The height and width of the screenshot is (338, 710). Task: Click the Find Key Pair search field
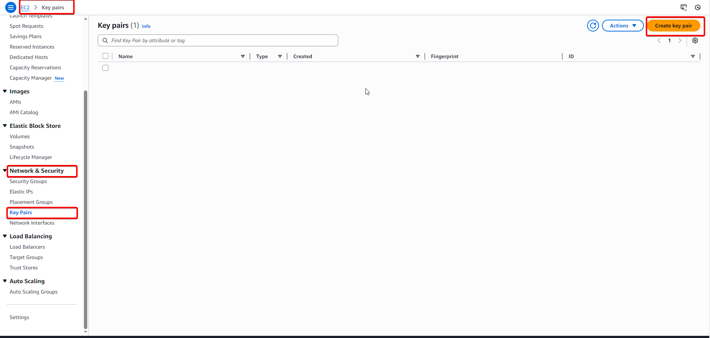pos(223,40)
